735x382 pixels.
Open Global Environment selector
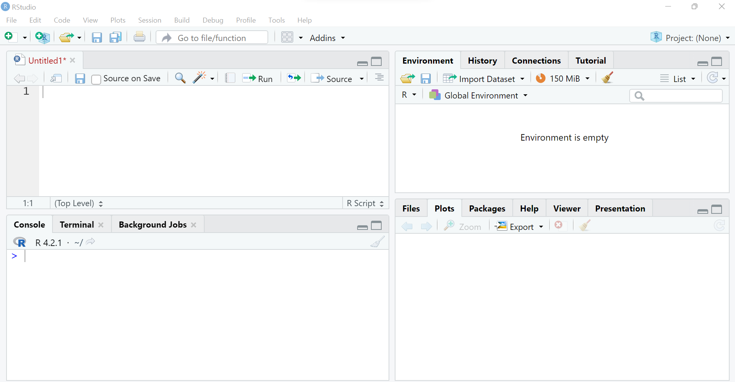point(478,95)
